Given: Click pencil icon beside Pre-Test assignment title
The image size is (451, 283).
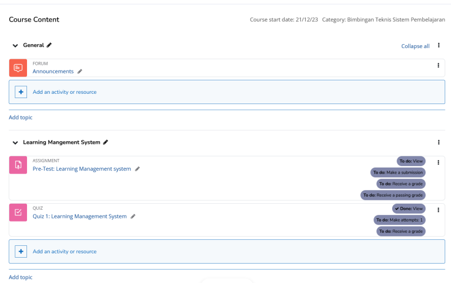Looking at the screenshot, I should [x=137, y=169].
